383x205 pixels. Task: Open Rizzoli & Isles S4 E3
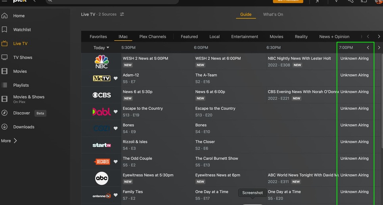(157, 145)
